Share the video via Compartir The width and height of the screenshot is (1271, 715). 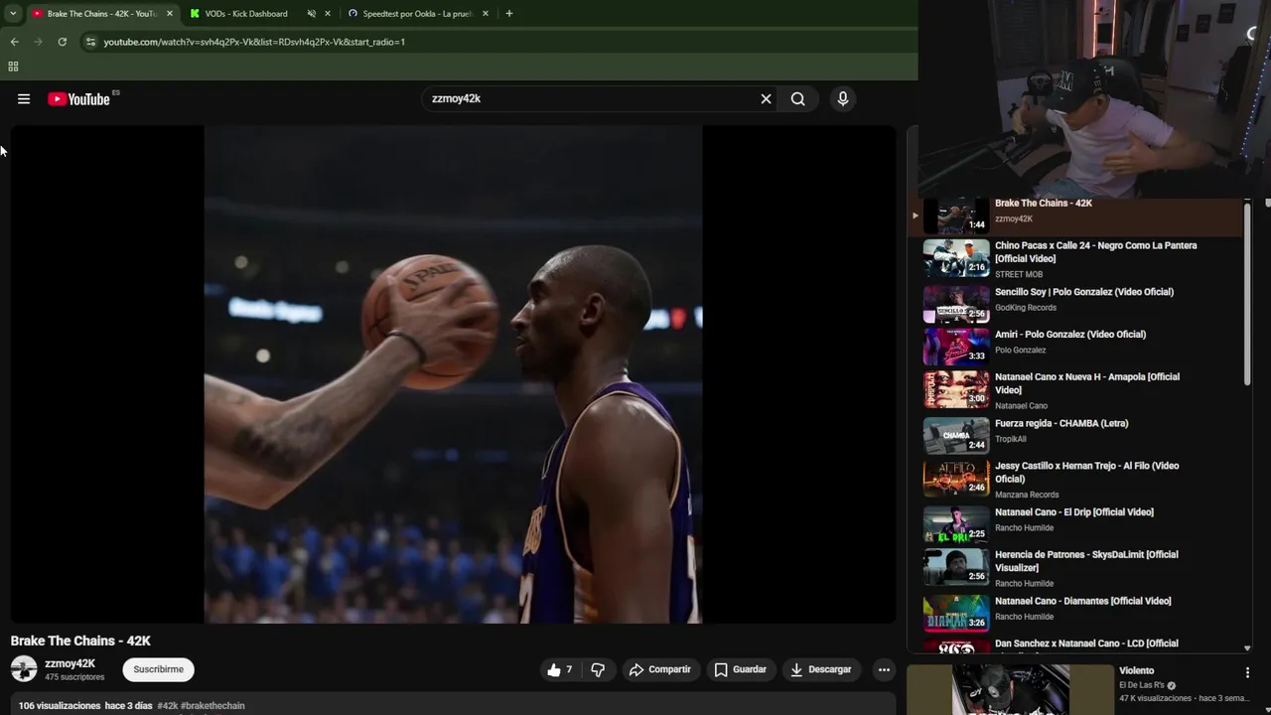[x=659, y=669]
